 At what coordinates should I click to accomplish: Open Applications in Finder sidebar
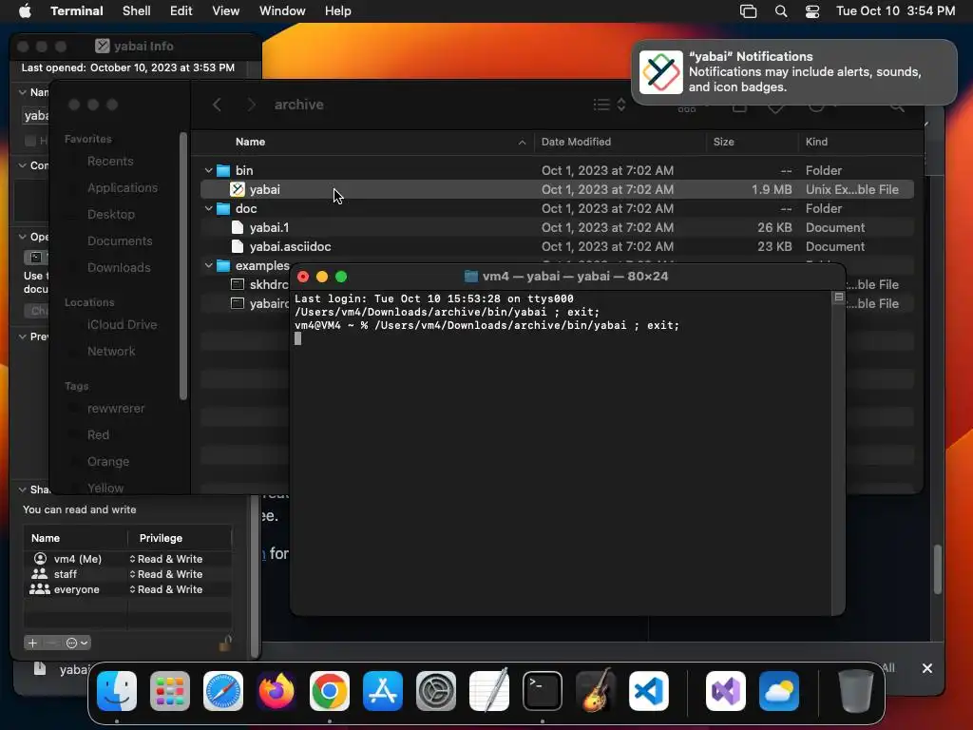123,187
